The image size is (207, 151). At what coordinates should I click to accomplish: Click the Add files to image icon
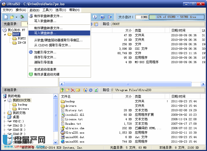[x=85, y=90]
